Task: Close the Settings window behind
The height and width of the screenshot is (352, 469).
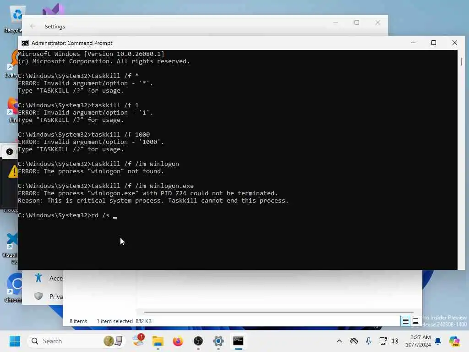Action: 378,22
